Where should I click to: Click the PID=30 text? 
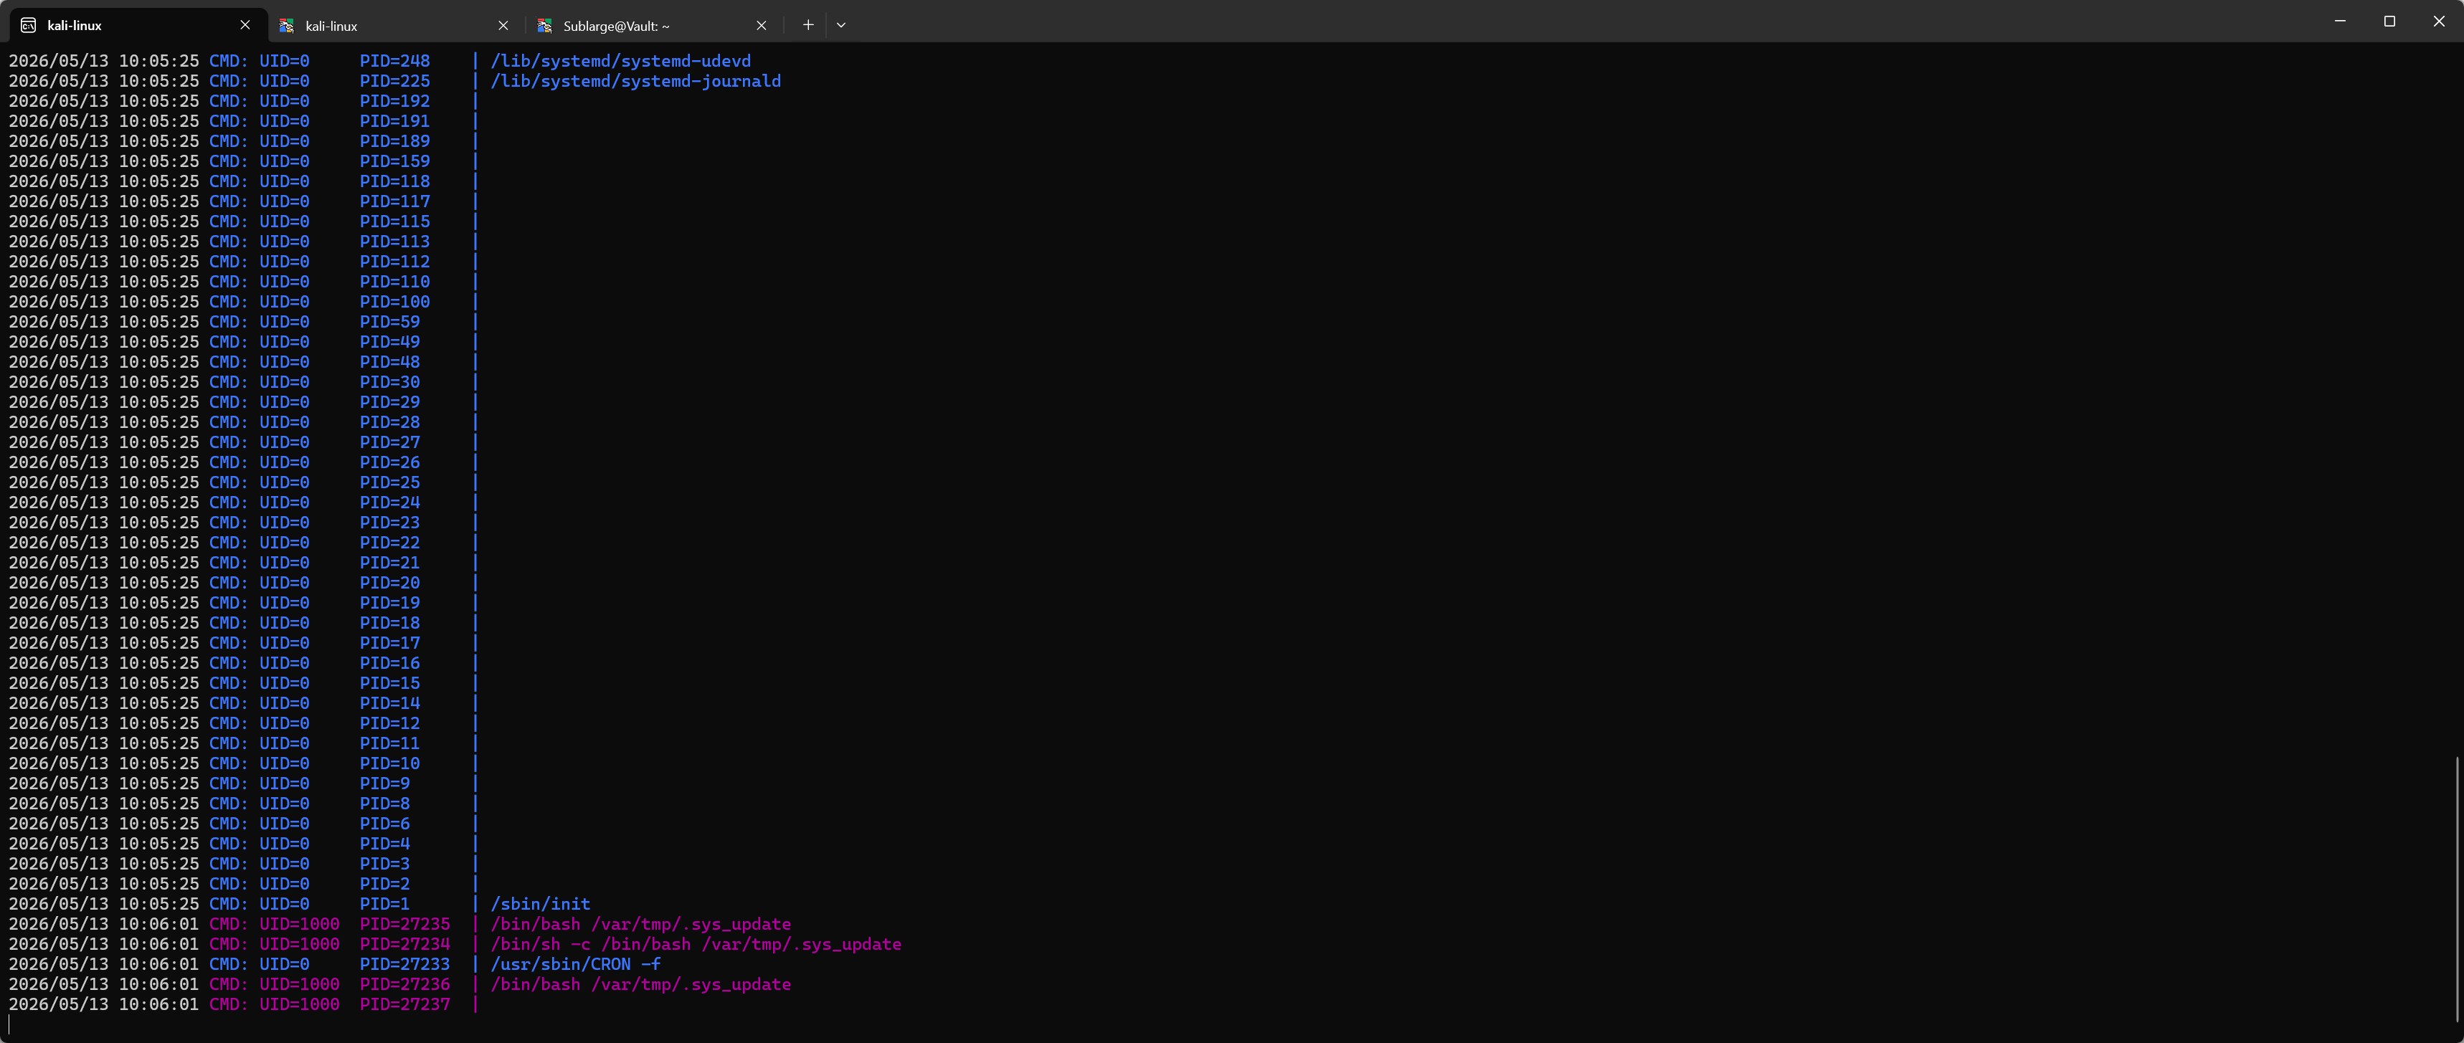point(390,382)
